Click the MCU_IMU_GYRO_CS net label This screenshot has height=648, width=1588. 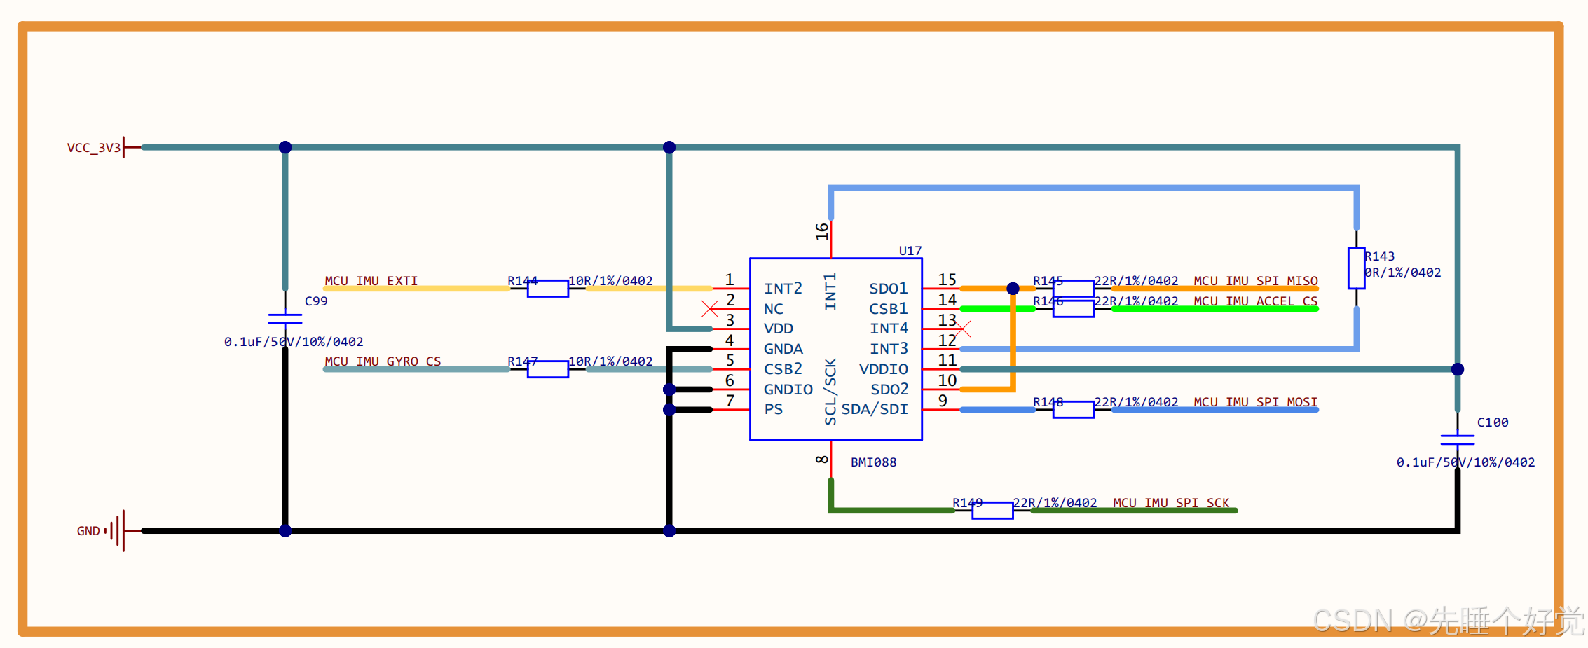click(383, 361)
